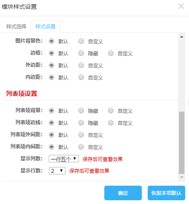The height and width of the screenshot is (204, 189).
Task: Select the 样式设置 tab
Action: click(x=45, y=27)
